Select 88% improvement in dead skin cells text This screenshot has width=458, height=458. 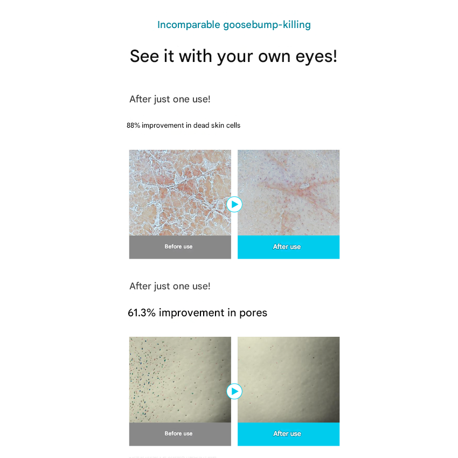click(x=183, y=126)
